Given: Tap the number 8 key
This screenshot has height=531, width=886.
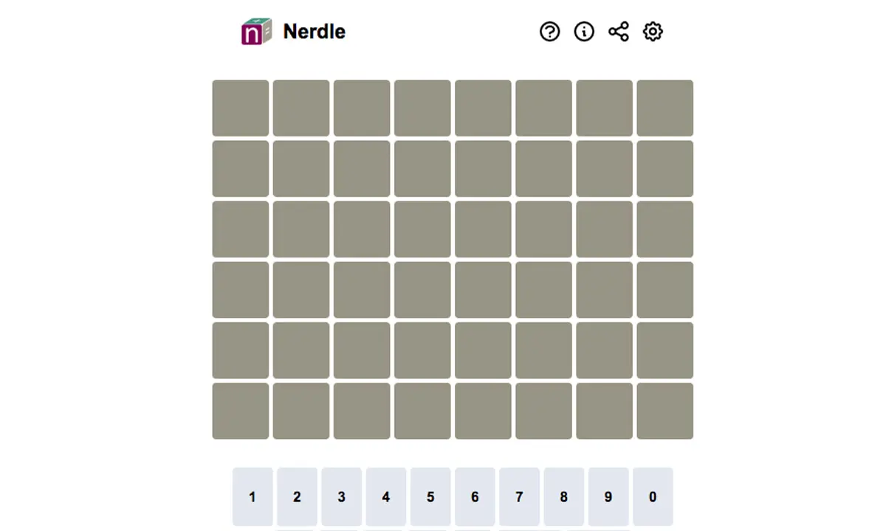Looking at the screenshot, I should pyautogui.click(x=564, y=497).
